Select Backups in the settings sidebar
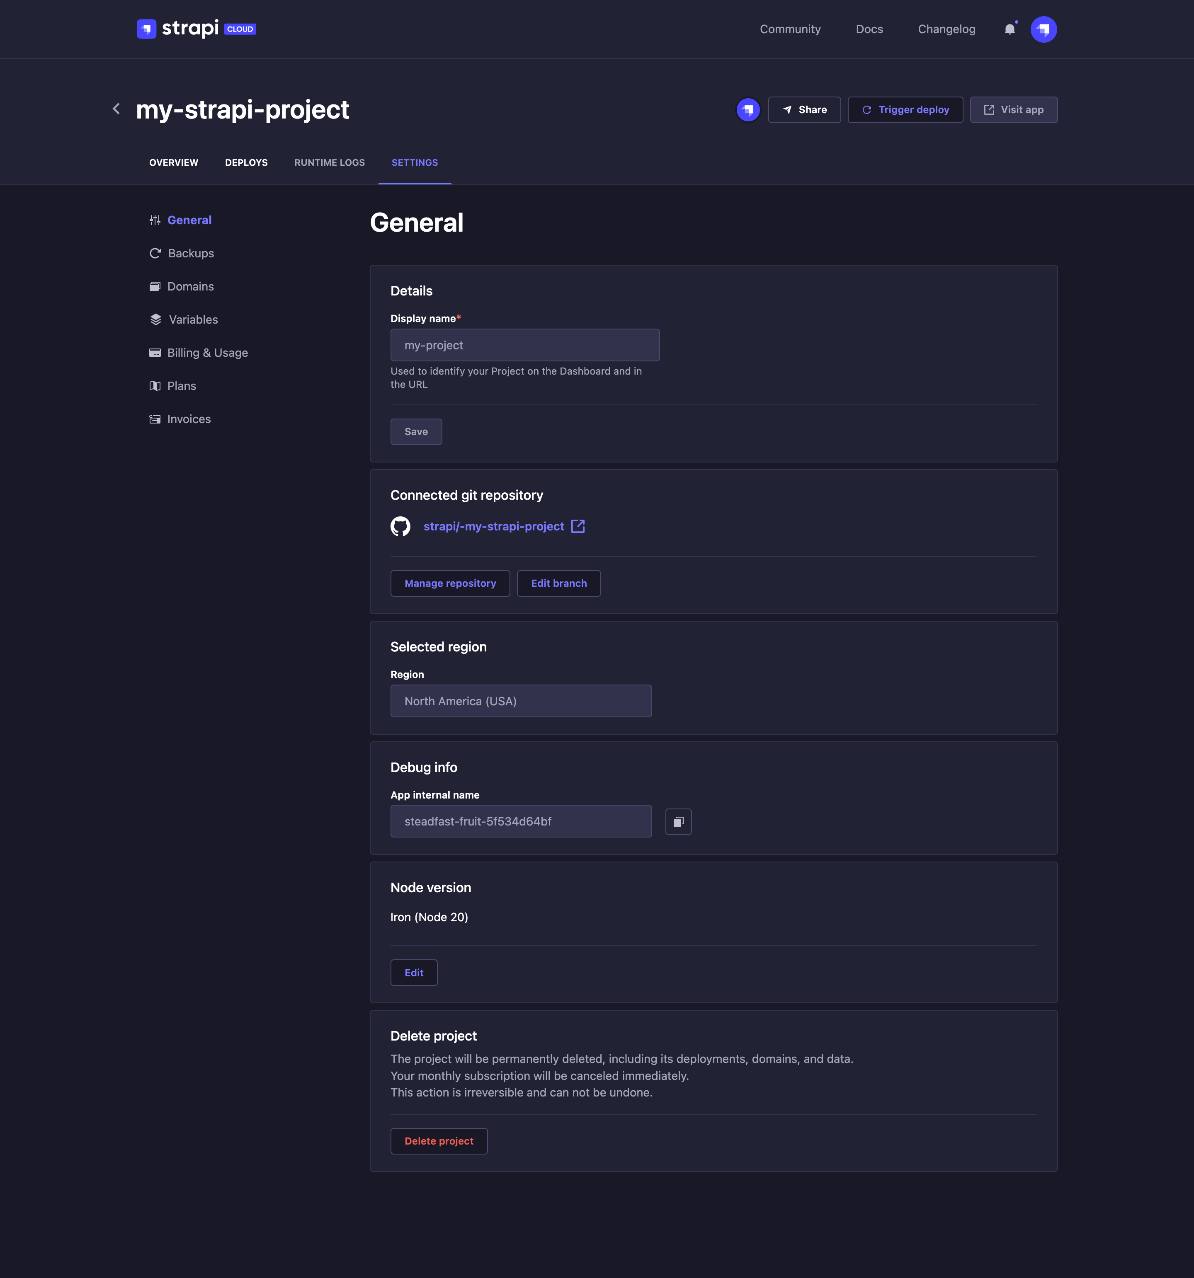Viewport: 1194px width, 1278px height. [190, 253]
